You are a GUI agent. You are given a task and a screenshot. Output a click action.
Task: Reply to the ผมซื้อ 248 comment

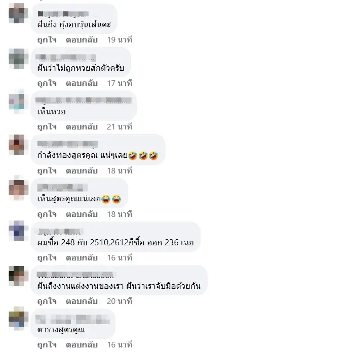pos(82,258)
